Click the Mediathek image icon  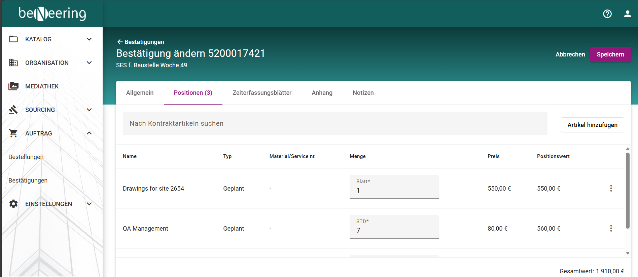(13, 86)
